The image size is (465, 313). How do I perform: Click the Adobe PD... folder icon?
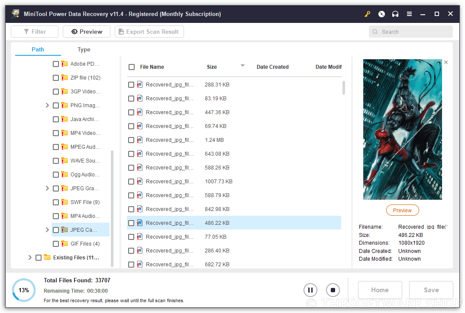click(x=65, y=64)
